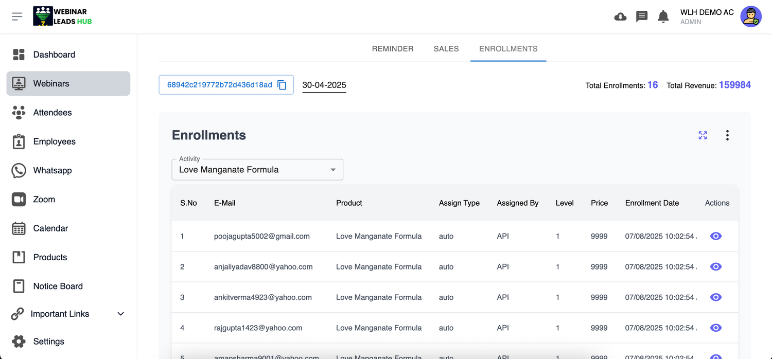Click the admin profile avatar

point(751,17)
